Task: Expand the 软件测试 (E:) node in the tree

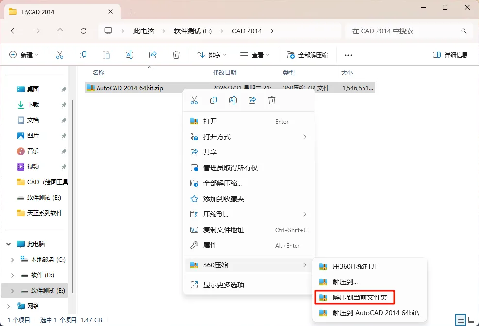Action: pos(12,291)
